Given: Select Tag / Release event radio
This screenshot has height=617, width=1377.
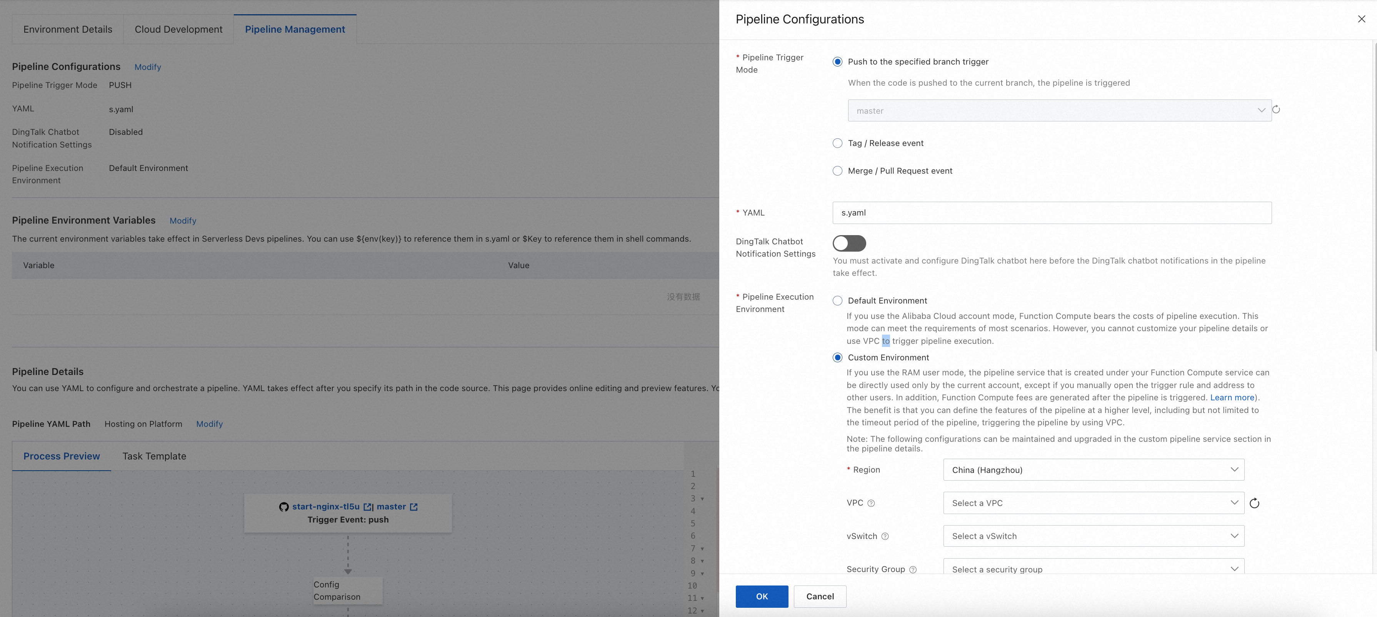Looking at the screenshot, I should [x=838, y=143].
